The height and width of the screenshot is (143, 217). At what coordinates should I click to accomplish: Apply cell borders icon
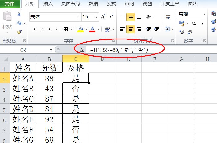[66, 29]
